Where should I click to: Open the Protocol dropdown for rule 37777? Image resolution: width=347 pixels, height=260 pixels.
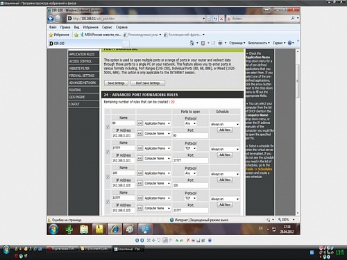coord(190,148)
